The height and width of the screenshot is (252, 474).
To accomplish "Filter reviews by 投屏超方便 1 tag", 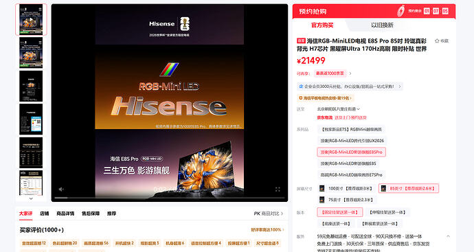I will coord(238,243).
